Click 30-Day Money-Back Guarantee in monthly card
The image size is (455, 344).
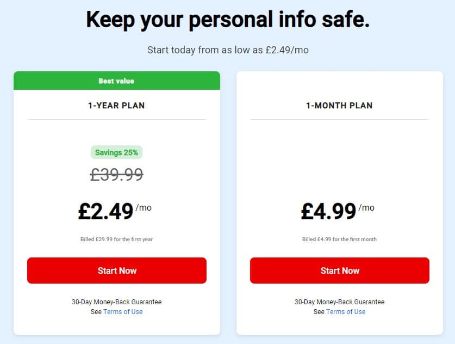coord(340,302)
